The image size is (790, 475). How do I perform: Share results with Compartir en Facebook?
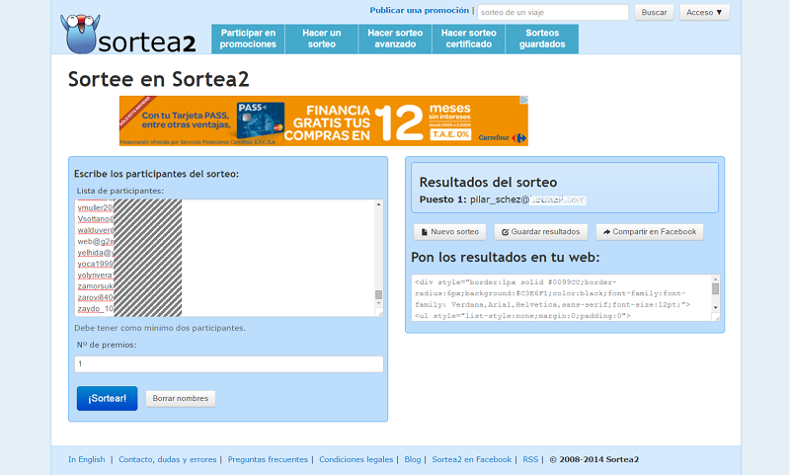pyautogui.click(x=649, y=232)
